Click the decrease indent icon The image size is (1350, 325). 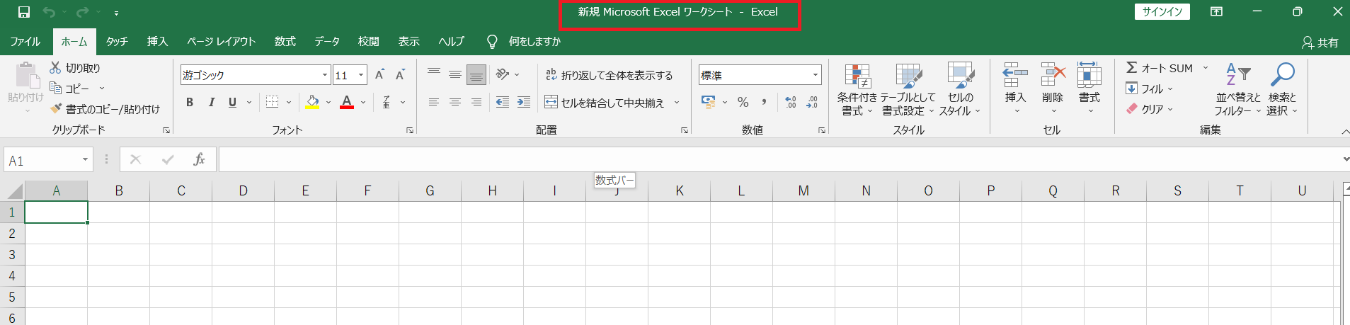coord(503,103)
